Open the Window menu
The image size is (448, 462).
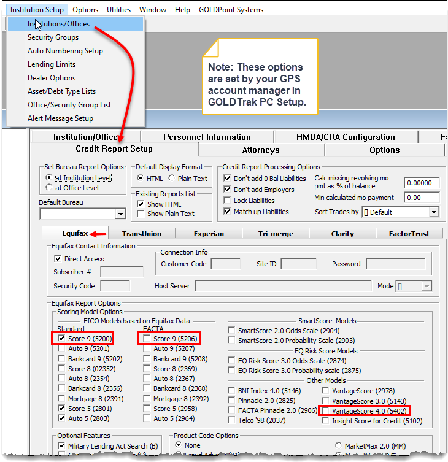(153, 10)
